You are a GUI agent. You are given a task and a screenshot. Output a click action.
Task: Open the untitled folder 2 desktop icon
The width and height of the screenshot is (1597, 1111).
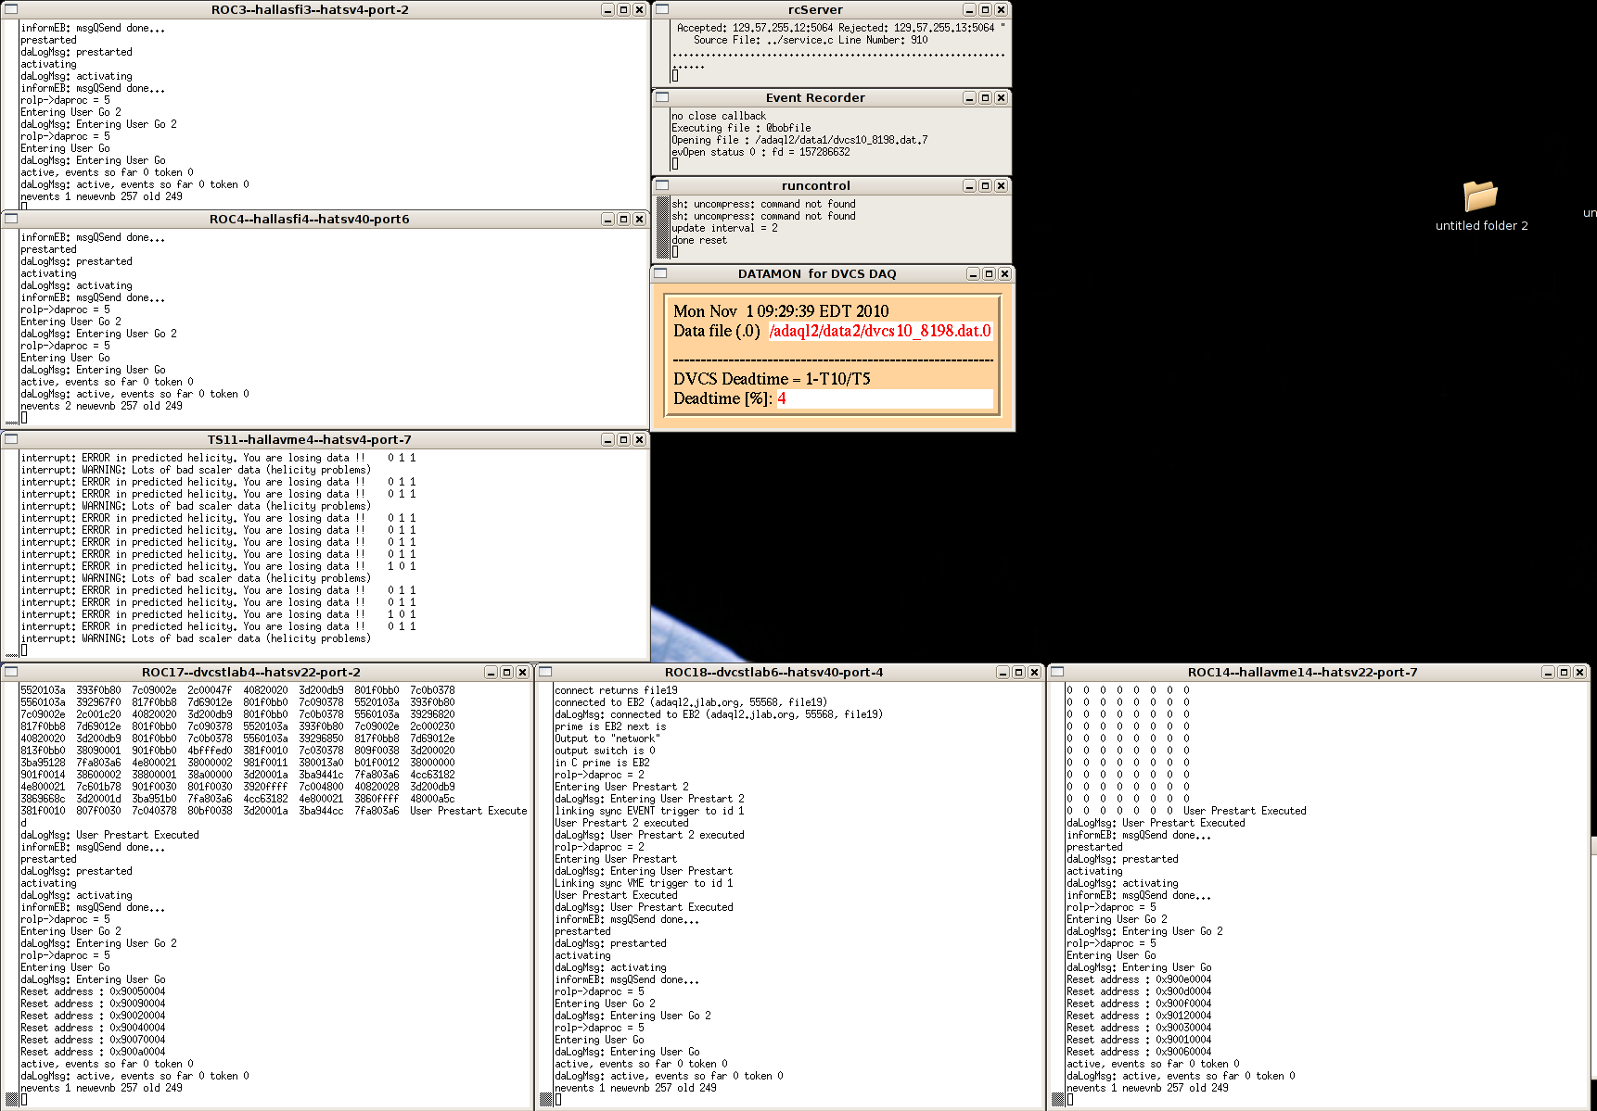(x=1481, y=206)
